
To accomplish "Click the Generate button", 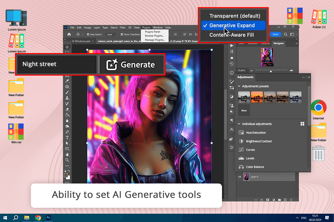I will (x=130, y=64).
